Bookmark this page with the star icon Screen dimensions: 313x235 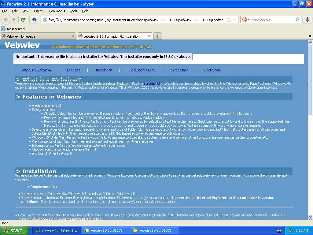229,20
